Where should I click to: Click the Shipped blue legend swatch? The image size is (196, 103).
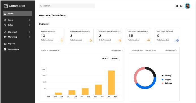pyautogui.click(x=163, y=79)
